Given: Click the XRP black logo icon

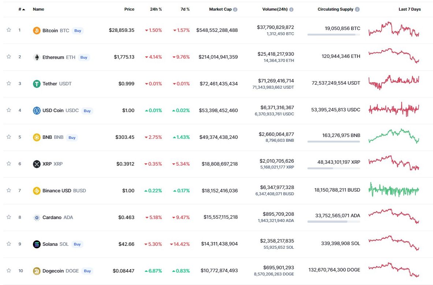Looking at the screenshot, I should (37, 164).
